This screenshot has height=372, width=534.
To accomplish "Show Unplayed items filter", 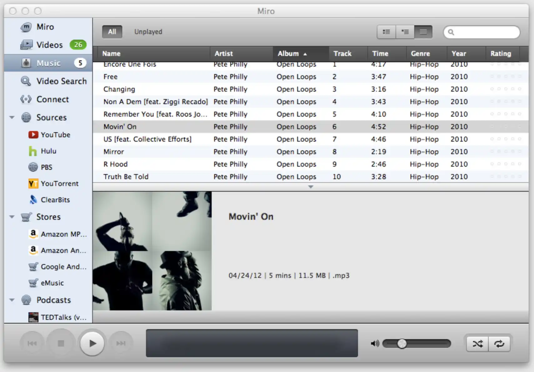I will point(148,32).
